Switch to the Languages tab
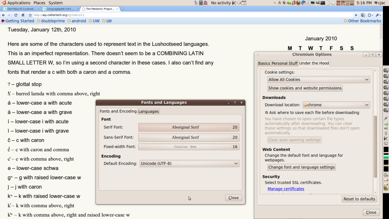 [x=149, y=111]
